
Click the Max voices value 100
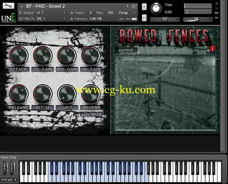110,13
